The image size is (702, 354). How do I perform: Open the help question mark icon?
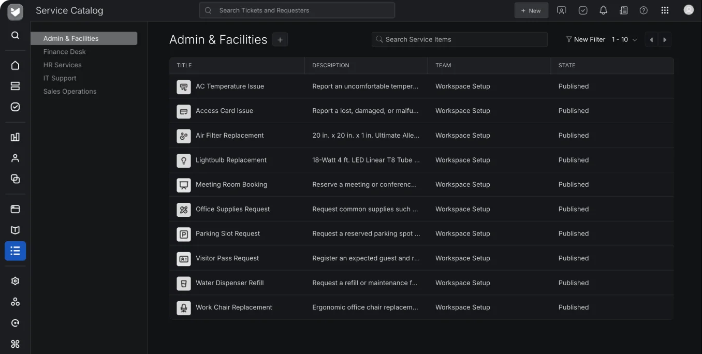point(643,10)
